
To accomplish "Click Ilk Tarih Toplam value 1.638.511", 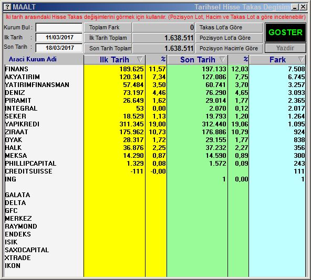I will [x=179, y=38].
